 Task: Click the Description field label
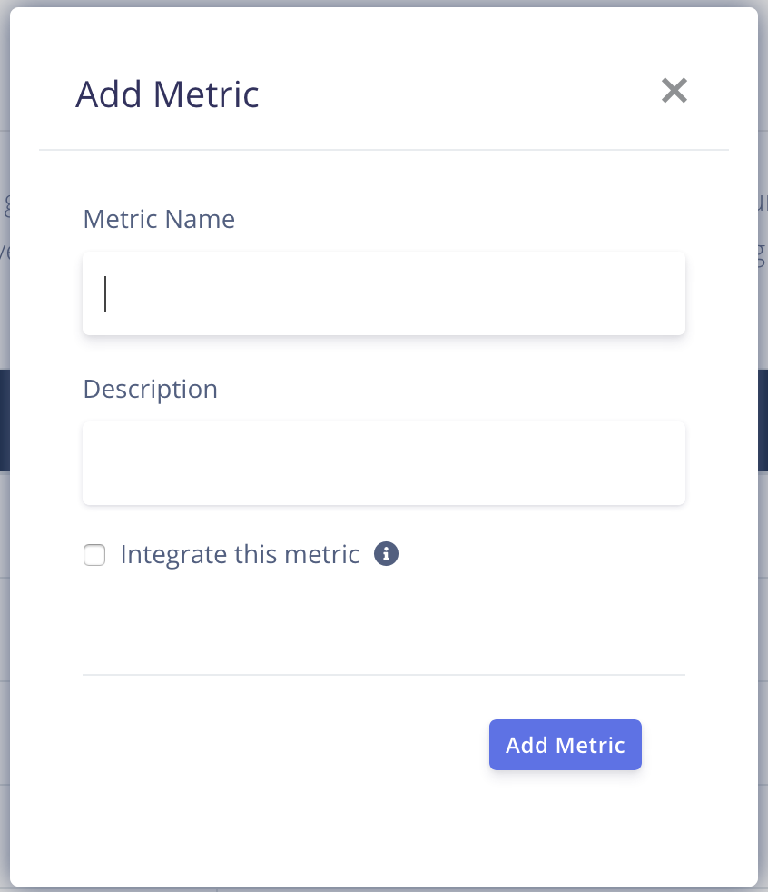click(x=151, y=390)
